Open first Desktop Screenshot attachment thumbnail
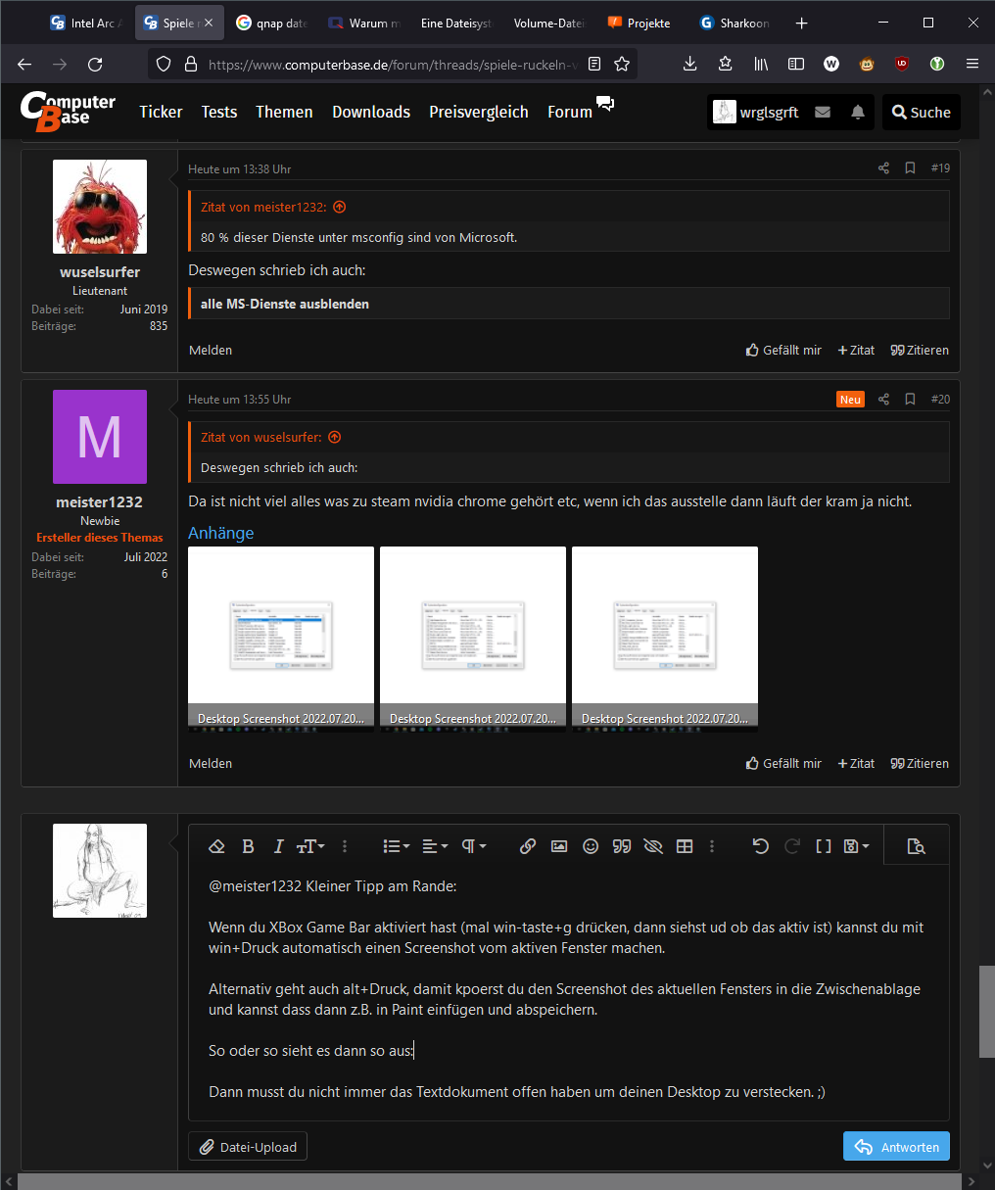Viewport: 995px width, 1190px height. click(x=281, y=639)
